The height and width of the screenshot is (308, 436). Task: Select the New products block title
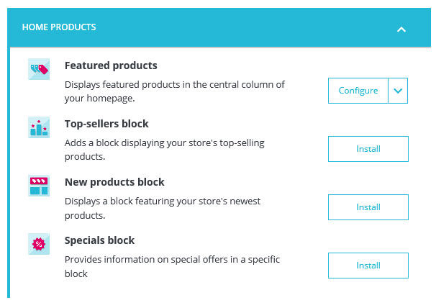(x=114, y=182)
